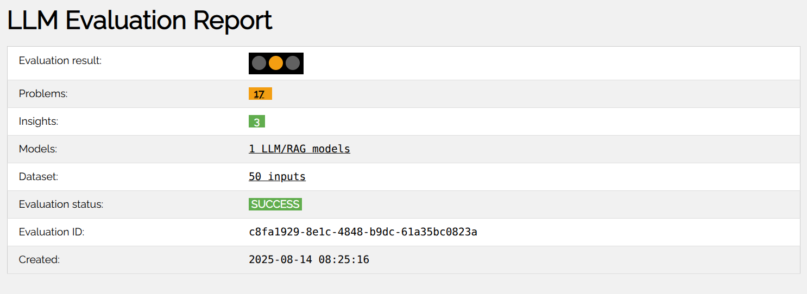Click the "Created:" row label
The image size is (807, 294).
39,260
